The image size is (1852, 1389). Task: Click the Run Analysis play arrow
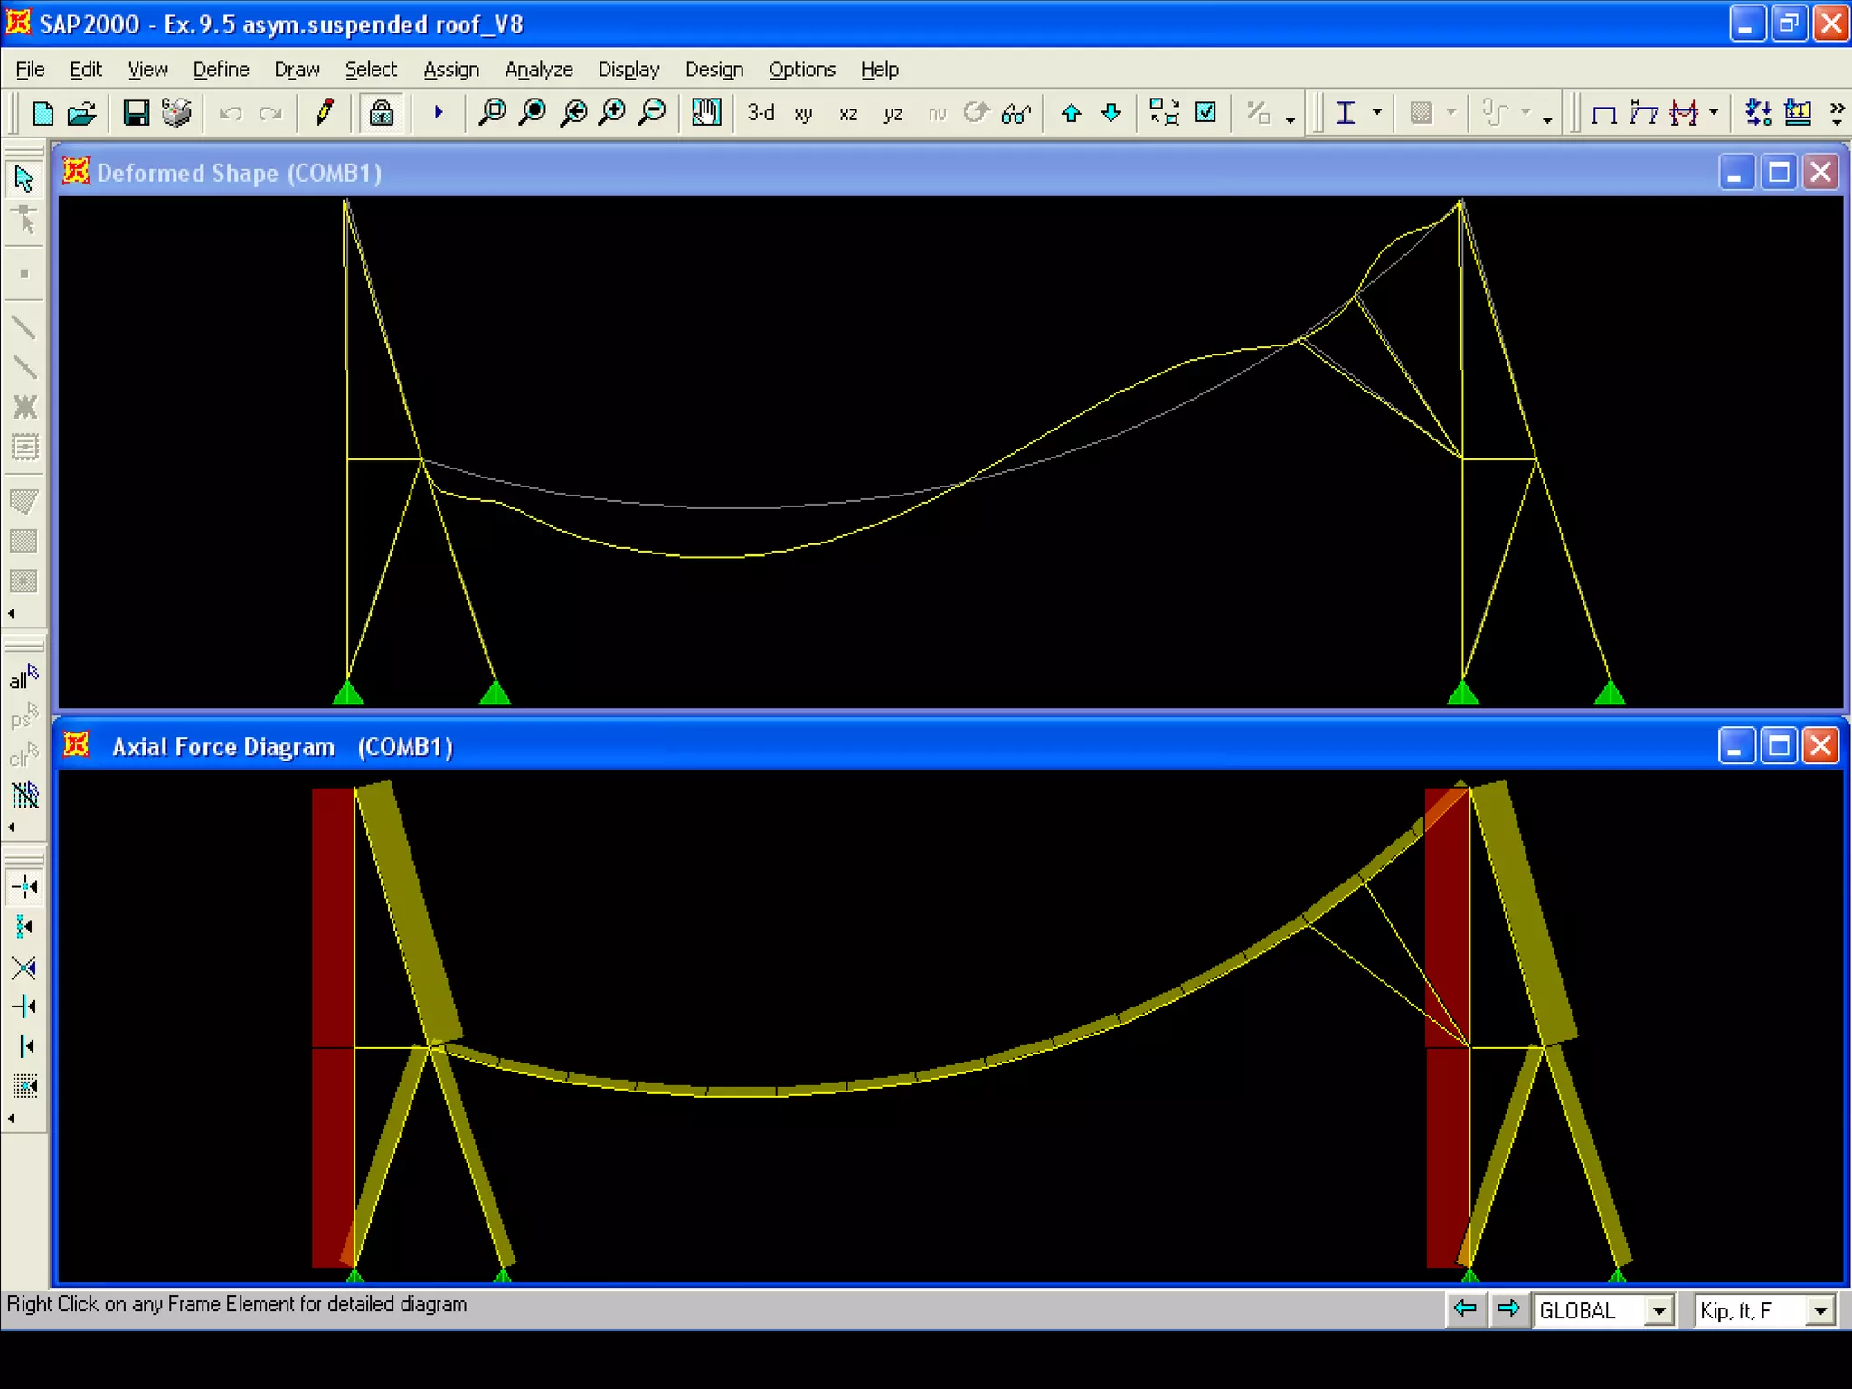(x=439, y=113)
